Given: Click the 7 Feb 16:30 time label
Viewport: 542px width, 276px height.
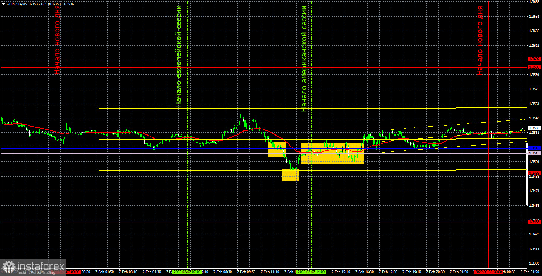Looking at the screenshot, I should (x=364, y=272).
